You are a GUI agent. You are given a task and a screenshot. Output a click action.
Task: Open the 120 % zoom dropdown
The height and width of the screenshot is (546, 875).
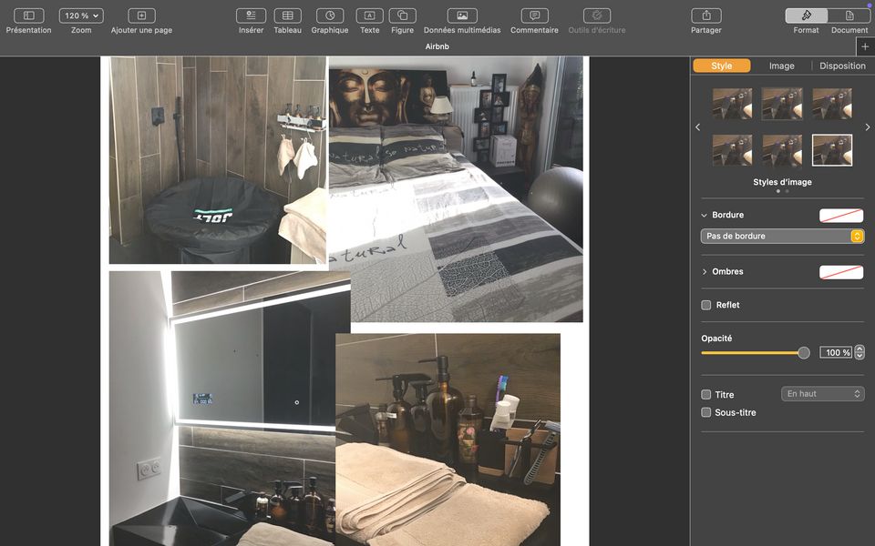click(x=81, y=15)
